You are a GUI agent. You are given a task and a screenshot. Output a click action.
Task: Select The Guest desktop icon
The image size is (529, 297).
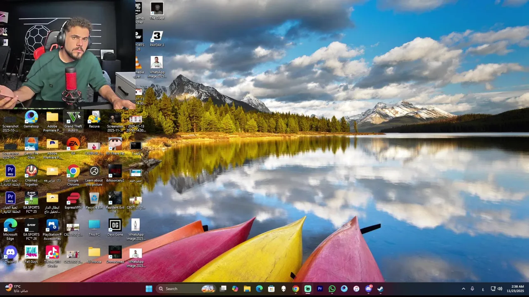point(157,11)
